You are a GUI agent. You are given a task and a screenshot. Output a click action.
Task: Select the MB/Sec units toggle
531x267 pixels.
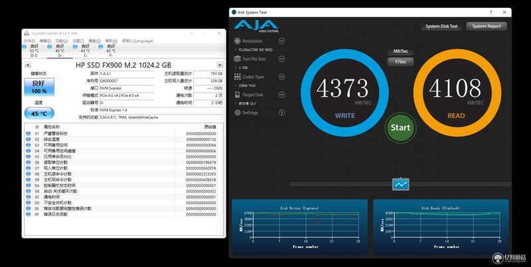click(x=401, y=52)
